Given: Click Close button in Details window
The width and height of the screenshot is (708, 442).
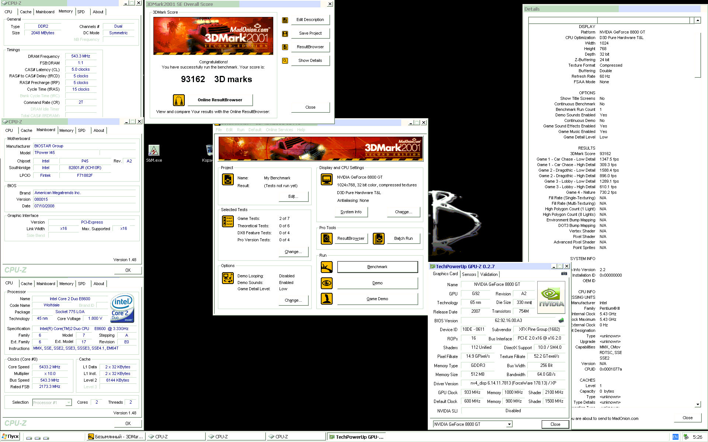Looking at the screenshot, I should (687, 418).
